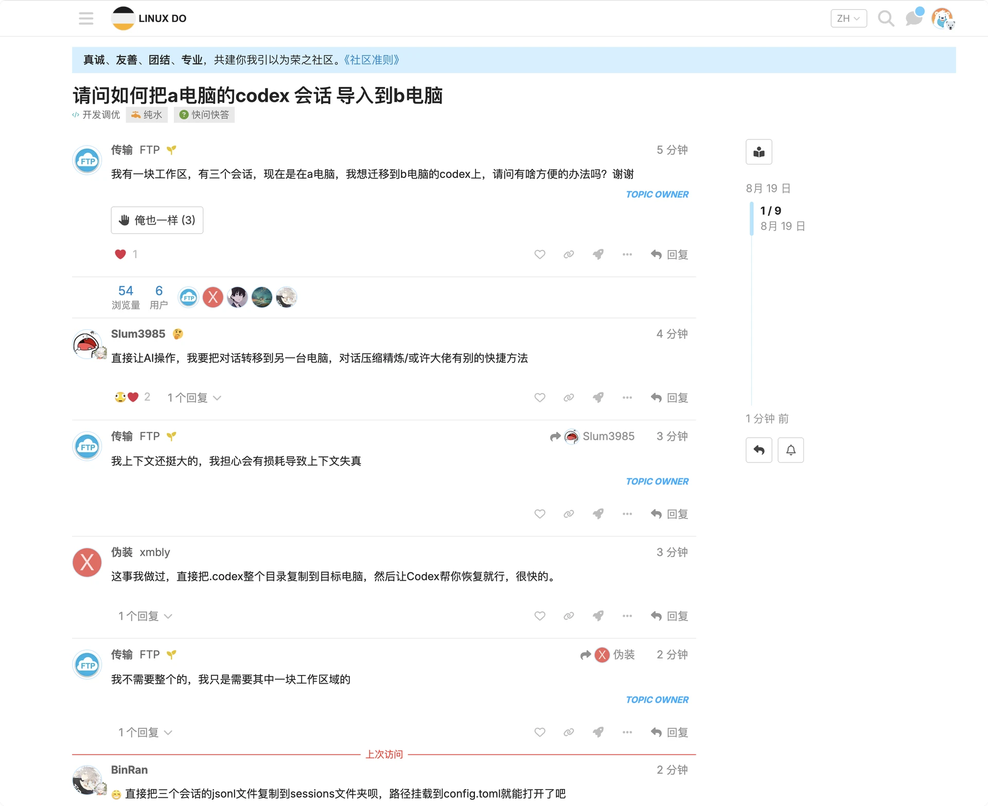Vote on the 俺也一样 (3) poll button
Viewport: 988px width, 806px height.
(157, 220)
